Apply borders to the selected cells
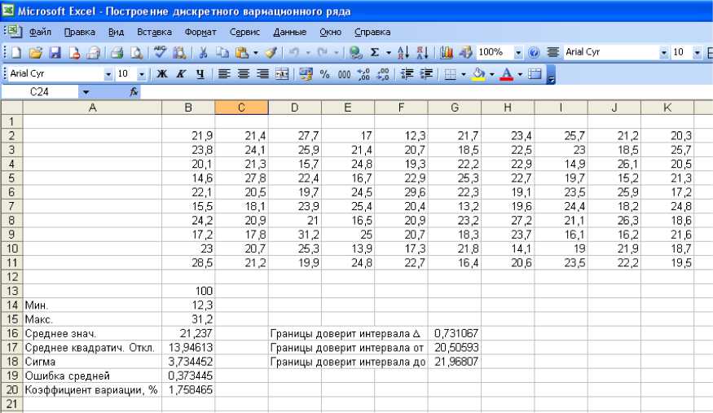 pyautogui.click(x=450, y=73)
